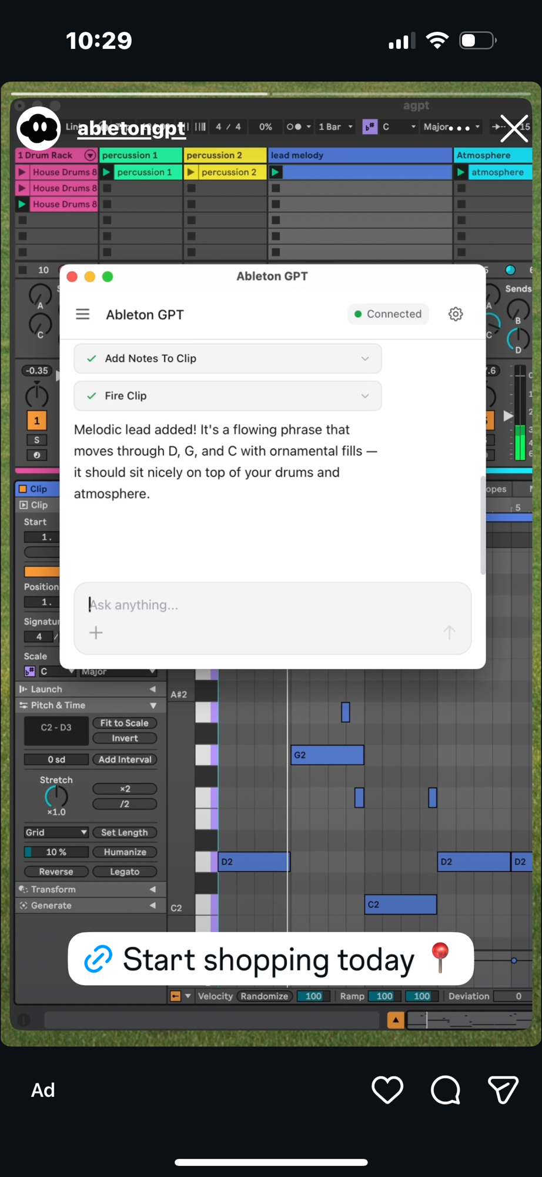Select the percussion 2 track header
The width and height of the screenshot is (542, 1177).
(x=225, y=155)
